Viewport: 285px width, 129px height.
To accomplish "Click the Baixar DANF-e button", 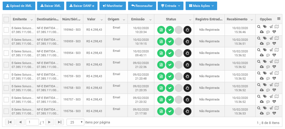I will (x=82, y=6).
